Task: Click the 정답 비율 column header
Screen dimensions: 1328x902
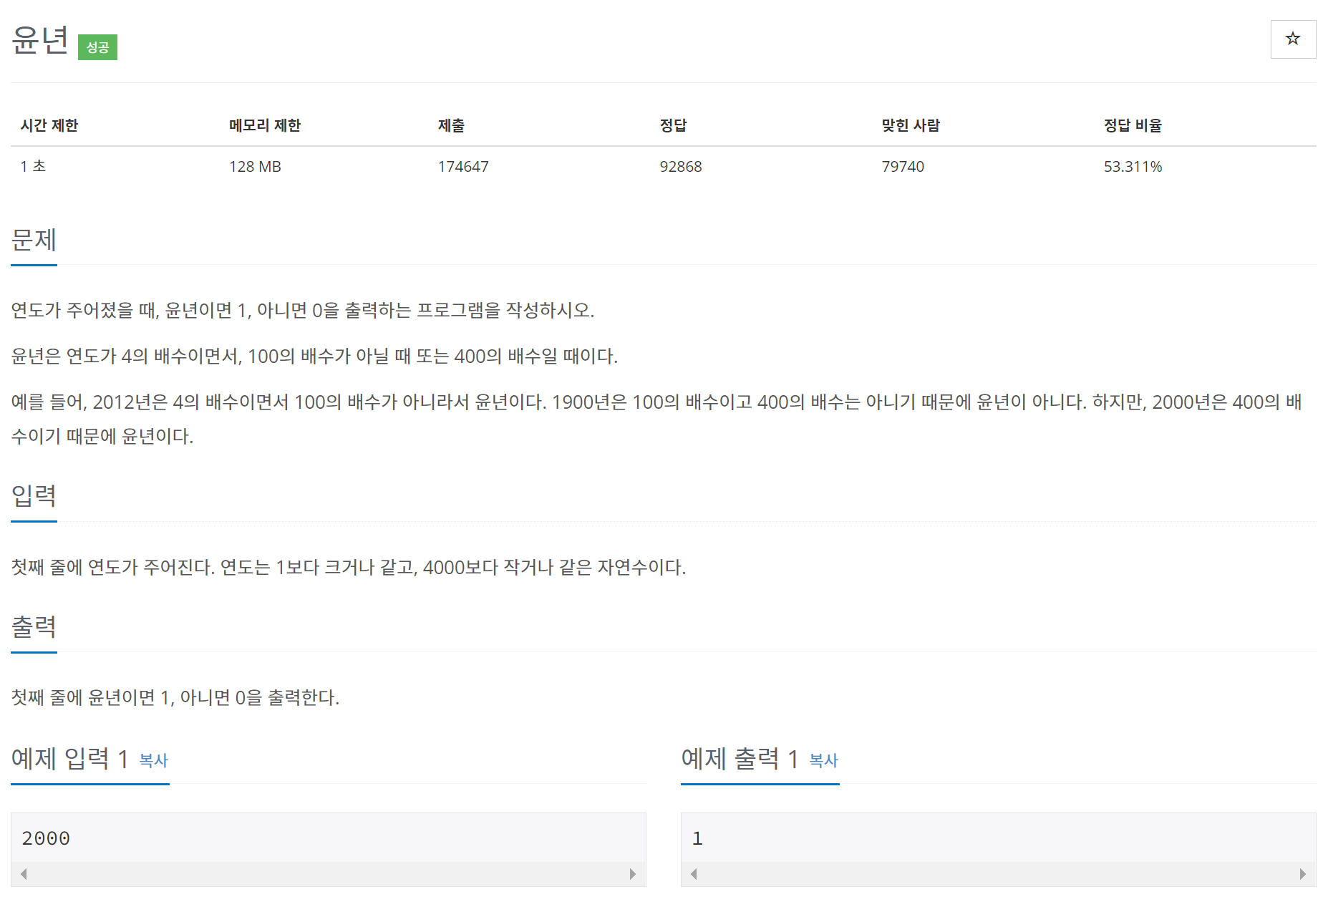Action: [1133, 125]
